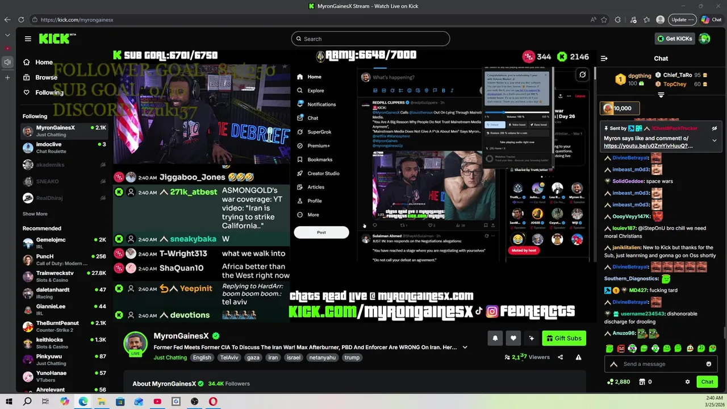Open chat identity chevron in message box
The width and height of the screenshot is (727, 409).
613,364
